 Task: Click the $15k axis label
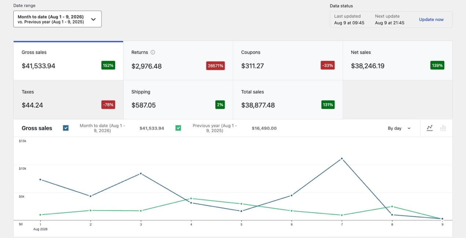click(x=23, y=141)
